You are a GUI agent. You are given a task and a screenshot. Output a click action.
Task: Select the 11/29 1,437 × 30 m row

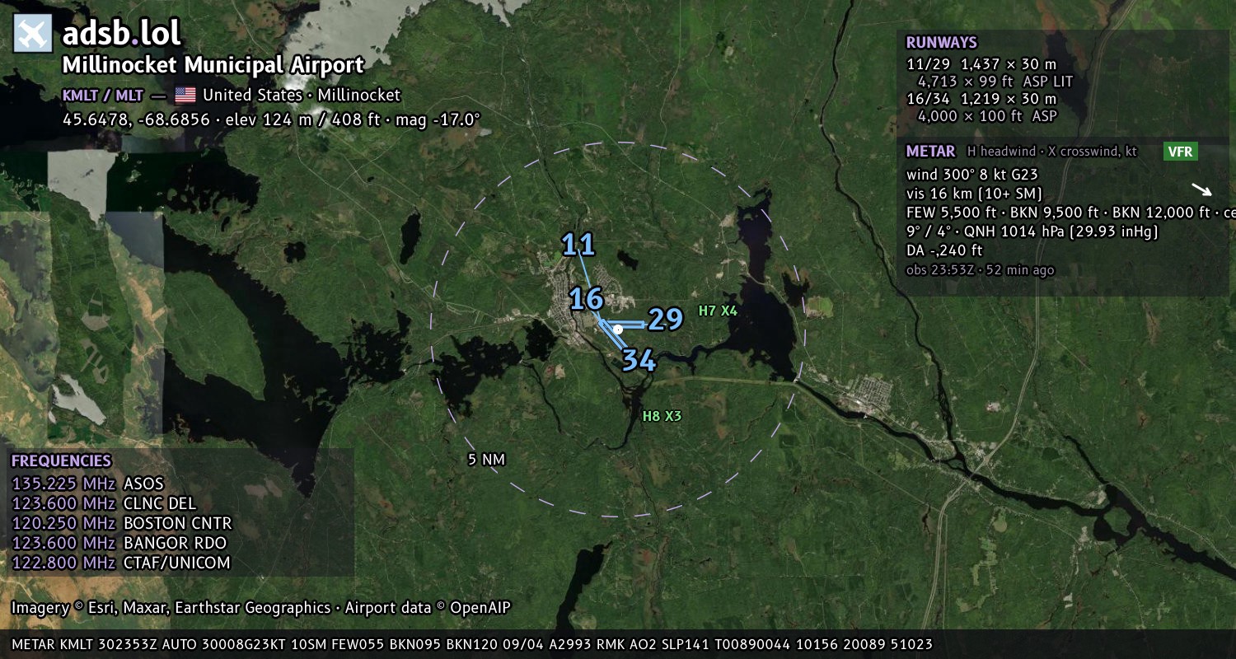pyautogui.click(x=981, y=63)
